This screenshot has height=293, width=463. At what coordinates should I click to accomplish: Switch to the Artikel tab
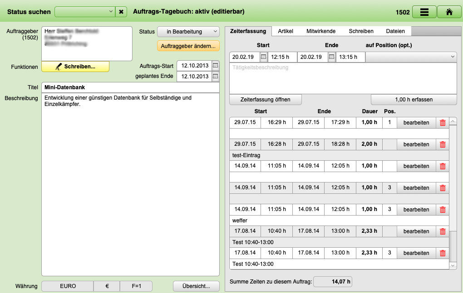(286, 31)
